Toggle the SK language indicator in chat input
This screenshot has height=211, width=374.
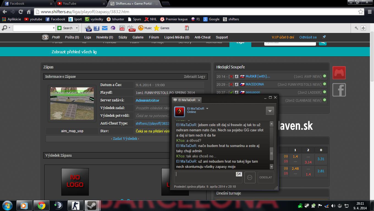tap(239, 174)
